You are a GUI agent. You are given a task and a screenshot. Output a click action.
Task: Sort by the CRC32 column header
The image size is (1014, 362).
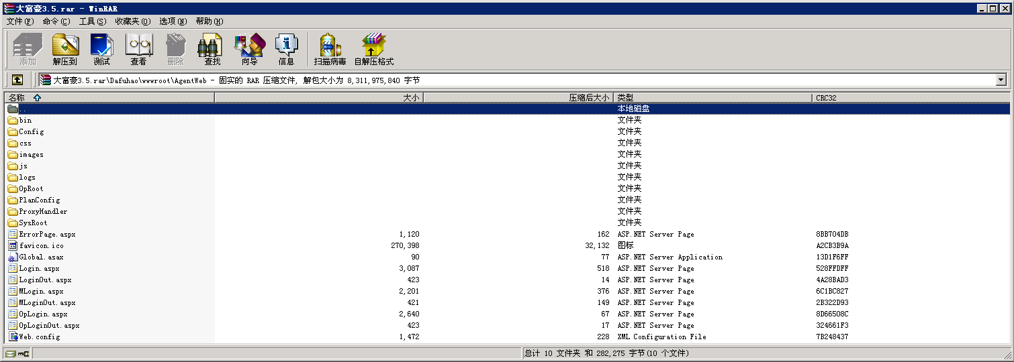coord(826,97)
